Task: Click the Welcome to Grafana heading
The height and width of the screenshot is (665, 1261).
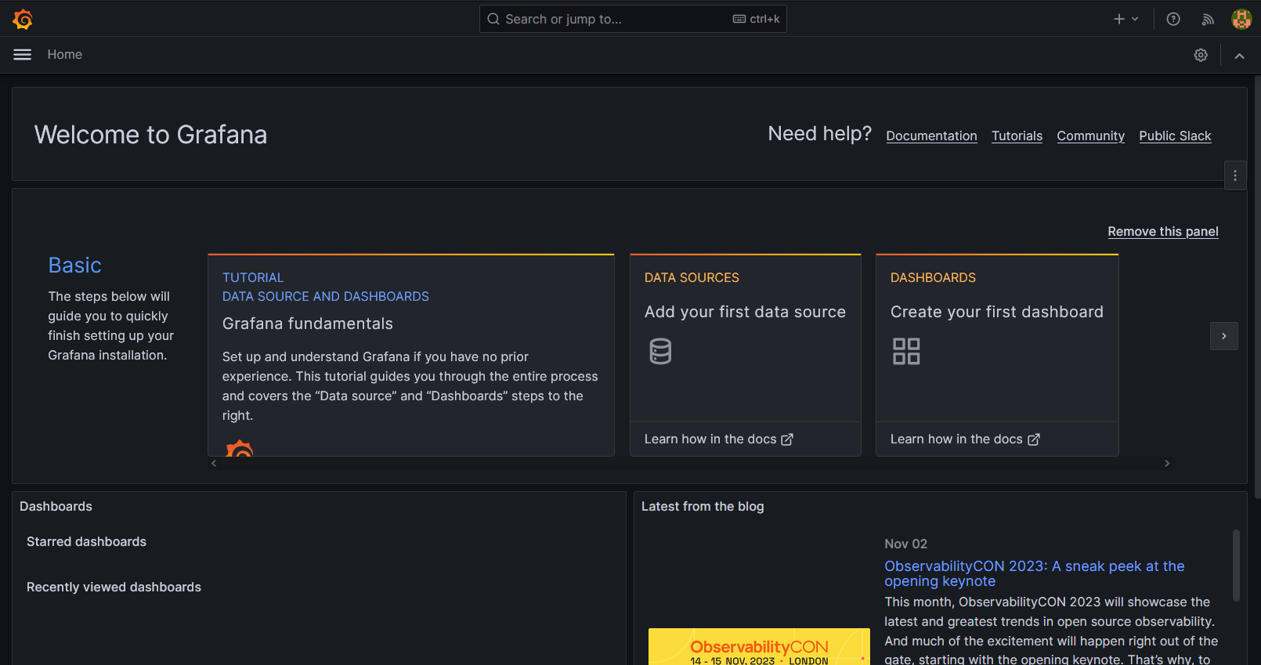Action: tap(150, 135)
